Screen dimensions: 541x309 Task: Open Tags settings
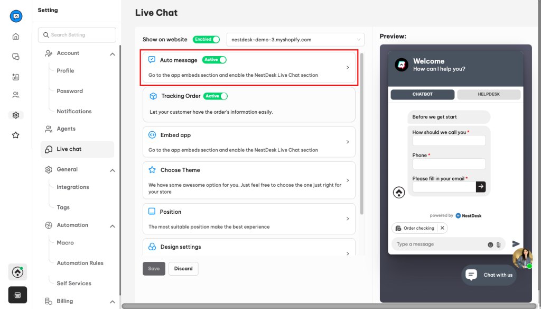click(x=63, y=207)
